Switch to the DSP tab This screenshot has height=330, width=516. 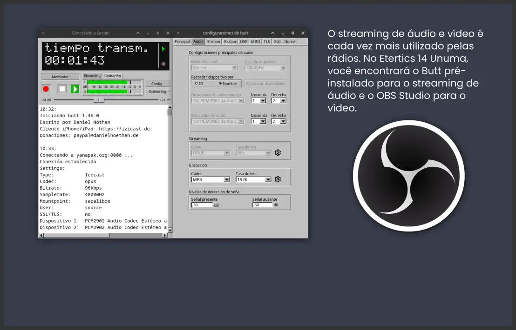[x=244, y=42]
